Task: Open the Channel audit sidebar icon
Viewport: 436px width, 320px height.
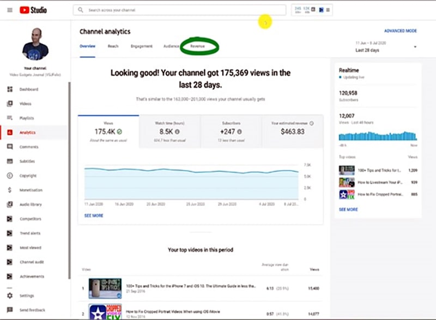Action: point(10,262)
